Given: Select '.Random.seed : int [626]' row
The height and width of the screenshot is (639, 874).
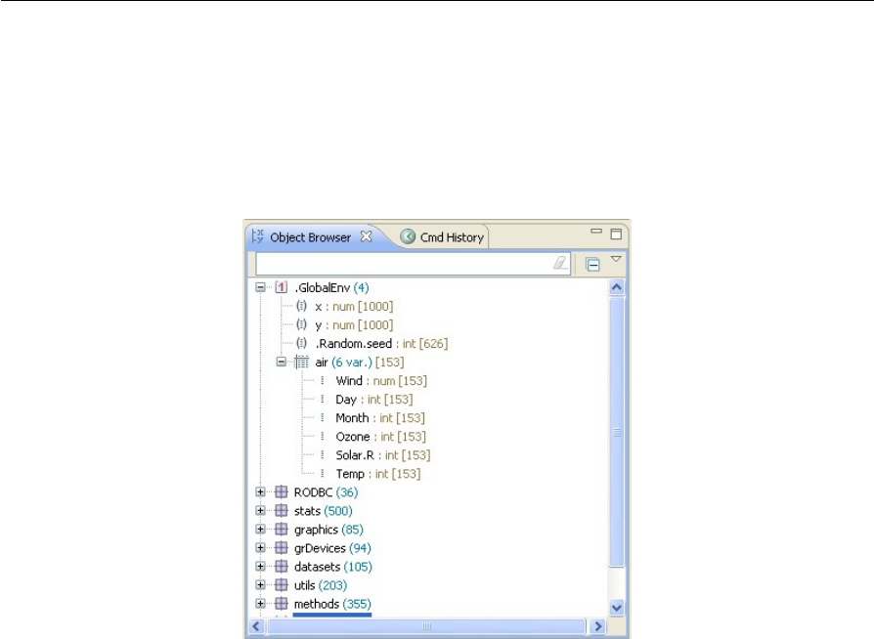Looking at the screenshot, I should [x=381, y=344].
